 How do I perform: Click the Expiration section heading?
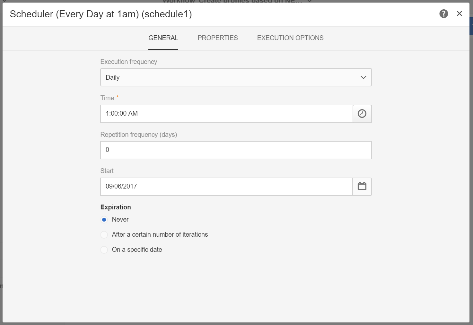[x=116, y=207]
